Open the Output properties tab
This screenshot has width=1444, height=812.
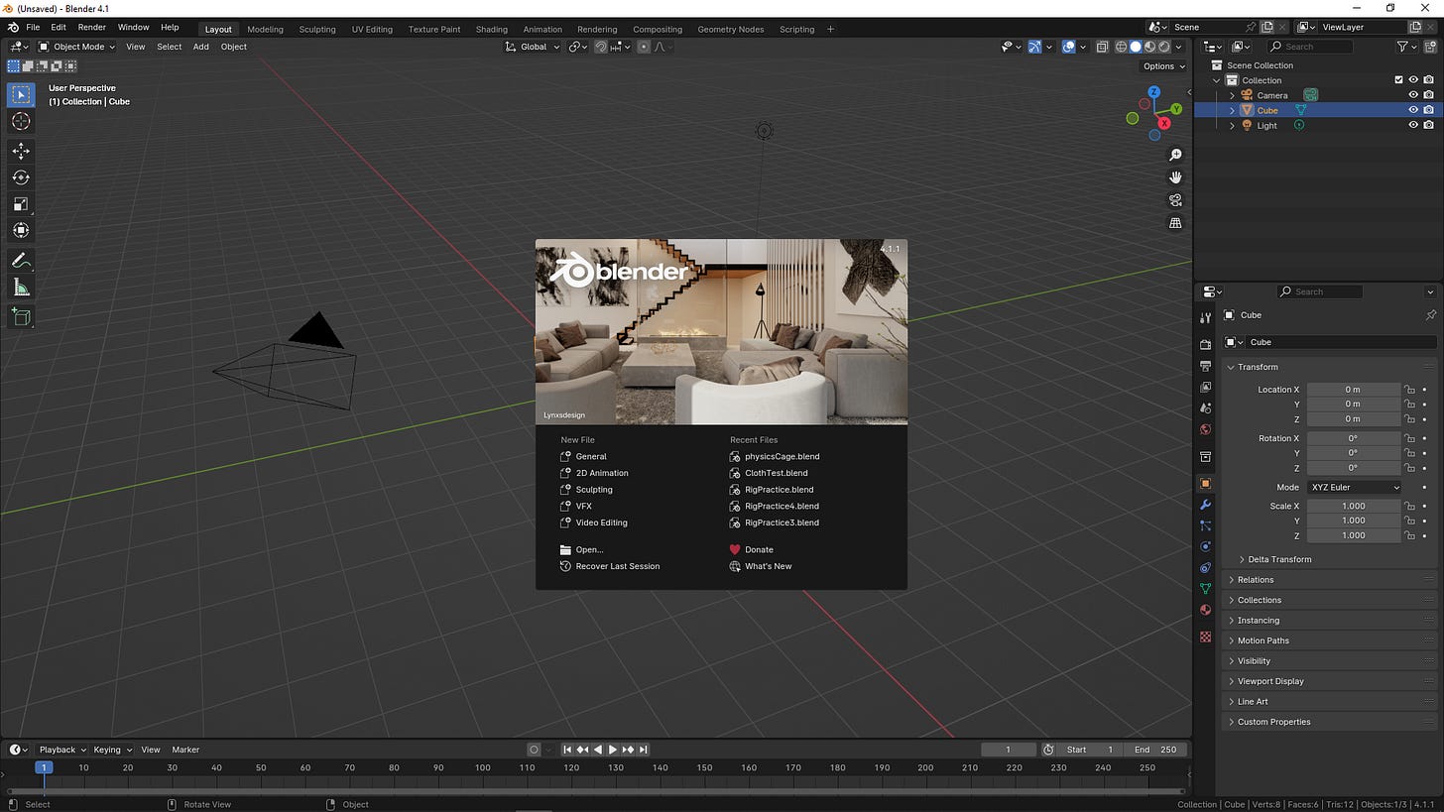pyautogui.click(x=1205, y=366)
